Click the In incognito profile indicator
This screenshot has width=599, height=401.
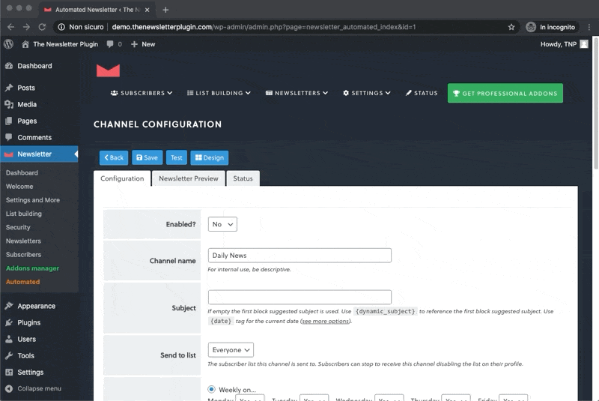click(550, 27)
